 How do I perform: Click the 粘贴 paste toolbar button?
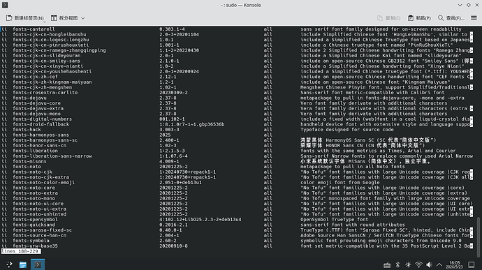click(419, 18)
